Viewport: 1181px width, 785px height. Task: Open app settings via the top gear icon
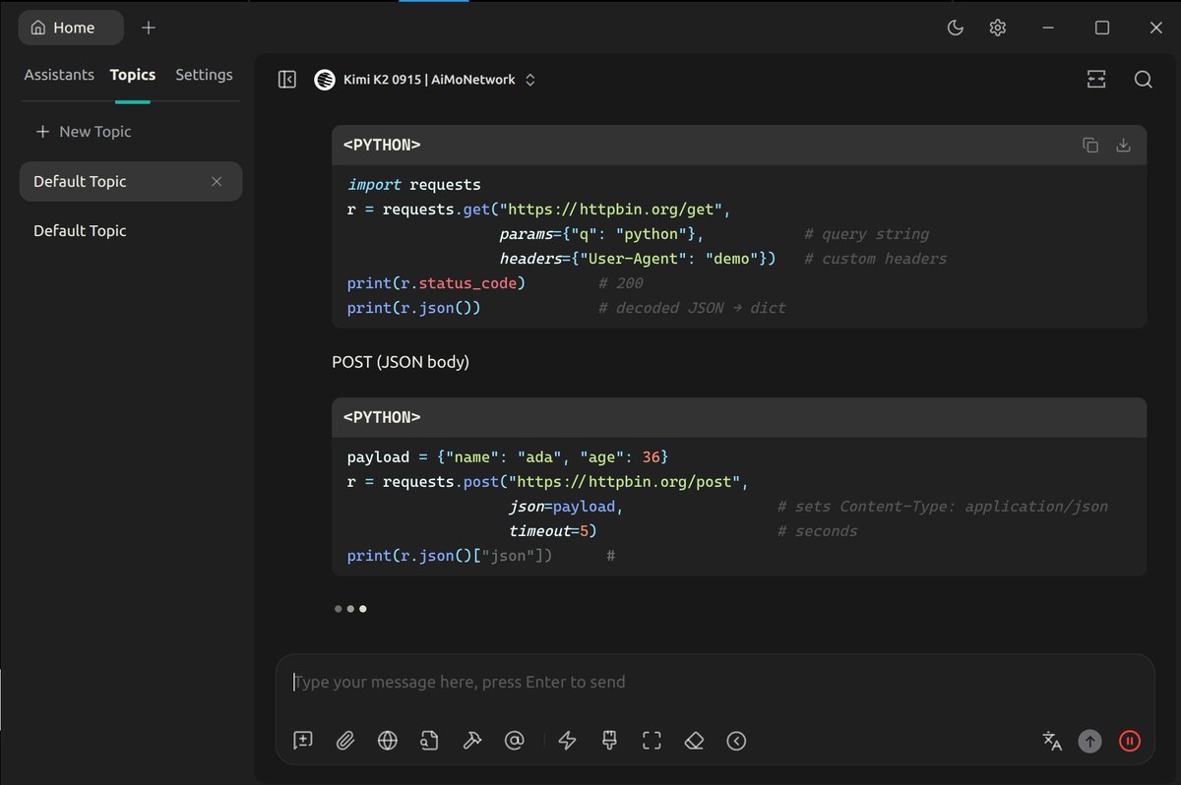pyautogui.click(x=998, y=28)
